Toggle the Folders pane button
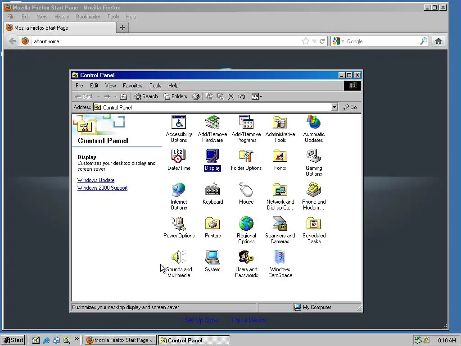This screenshot has width=461, height=346. pos(175,96)
